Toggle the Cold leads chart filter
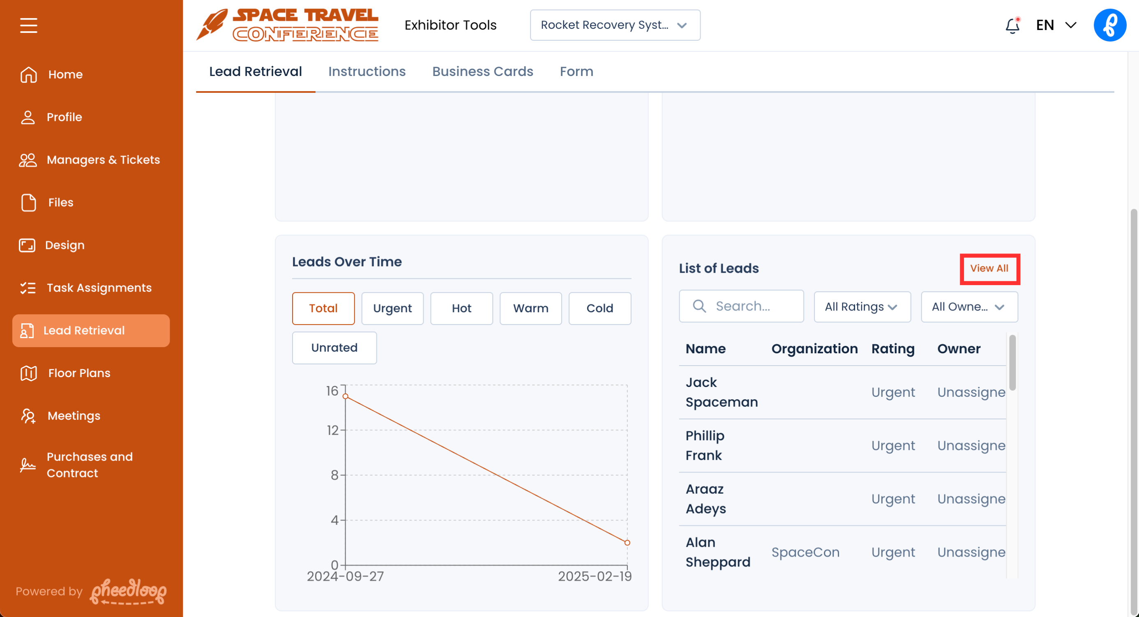This screenshot has height=617, width=1139. click(x=599, y=308)
